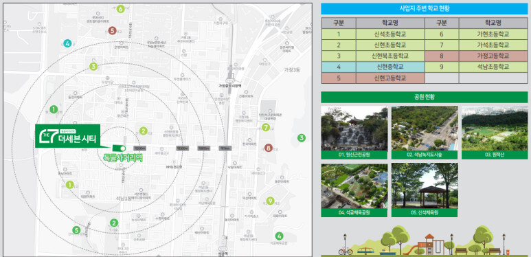This screenshot has width=531, height=257.
Task: Click number 1 cell in school table
Action: 339,34
